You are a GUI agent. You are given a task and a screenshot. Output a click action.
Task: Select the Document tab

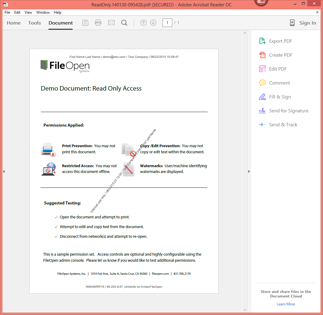point(61,23)
